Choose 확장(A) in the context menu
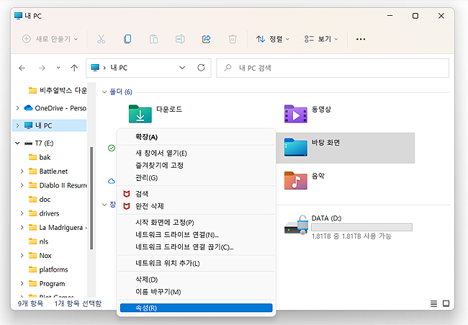468x325 pixels. [196, 137]
